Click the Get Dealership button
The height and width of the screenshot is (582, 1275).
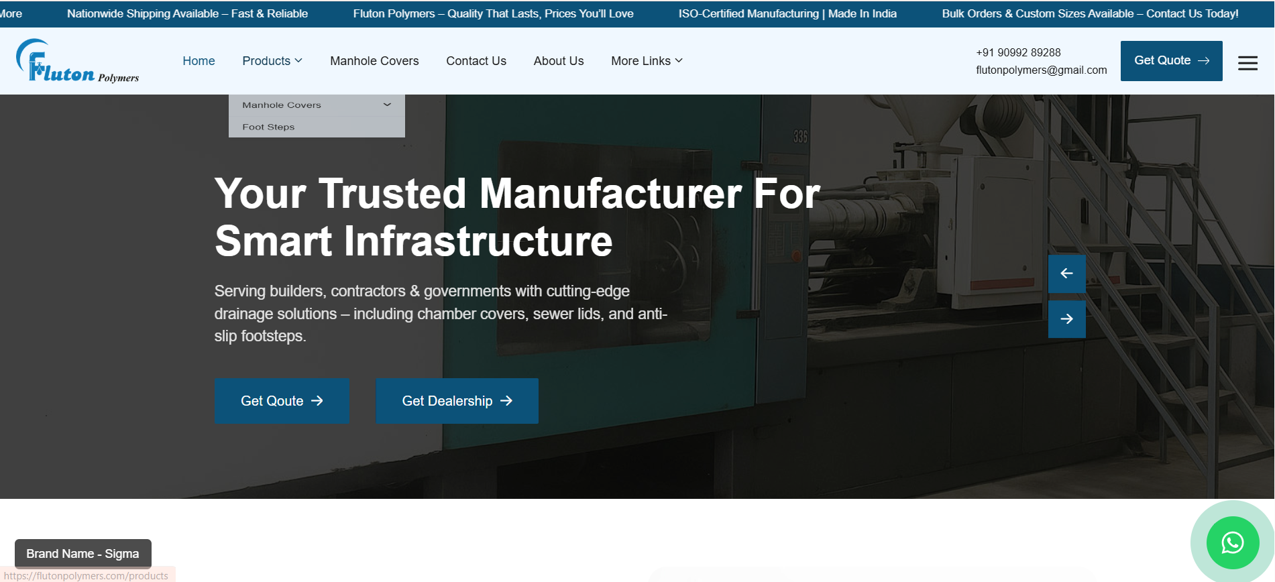tap(457, 401)
